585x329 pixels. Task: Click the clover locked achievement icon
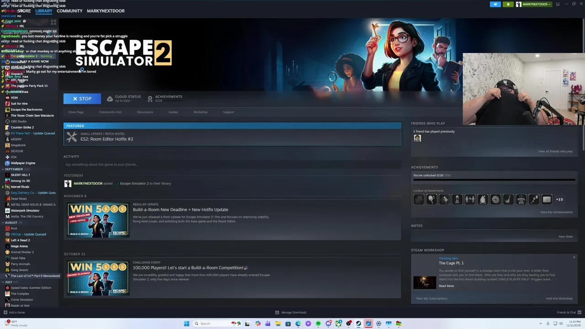[419, 199]
